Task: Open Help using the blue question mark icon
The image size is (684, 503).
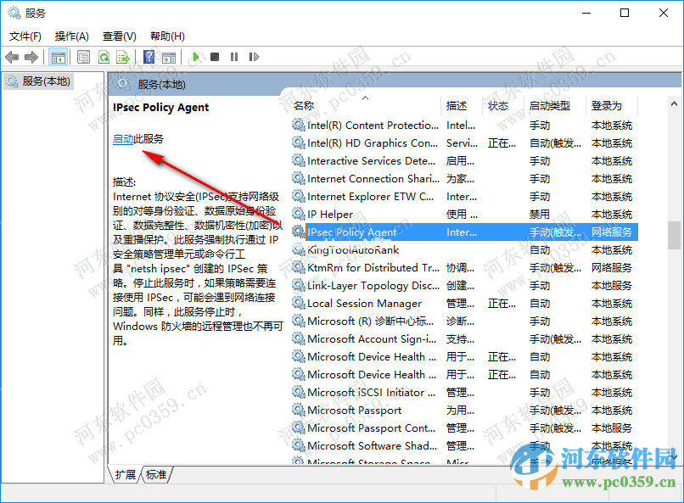Action: (147, 57)
